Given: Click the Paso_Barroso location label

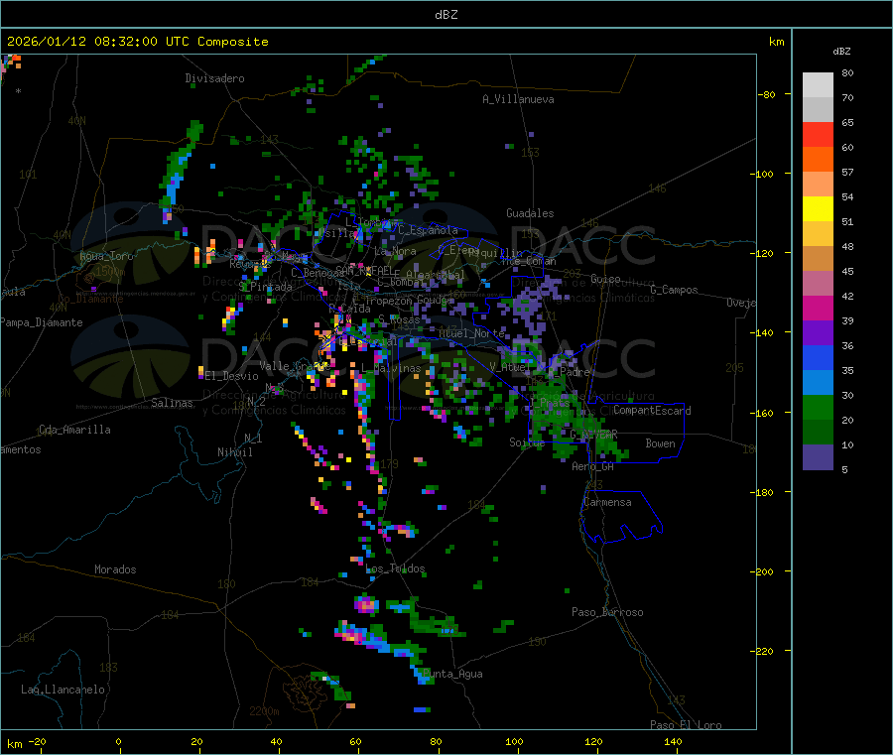Looking at the screenshot, I should point(607,612).
